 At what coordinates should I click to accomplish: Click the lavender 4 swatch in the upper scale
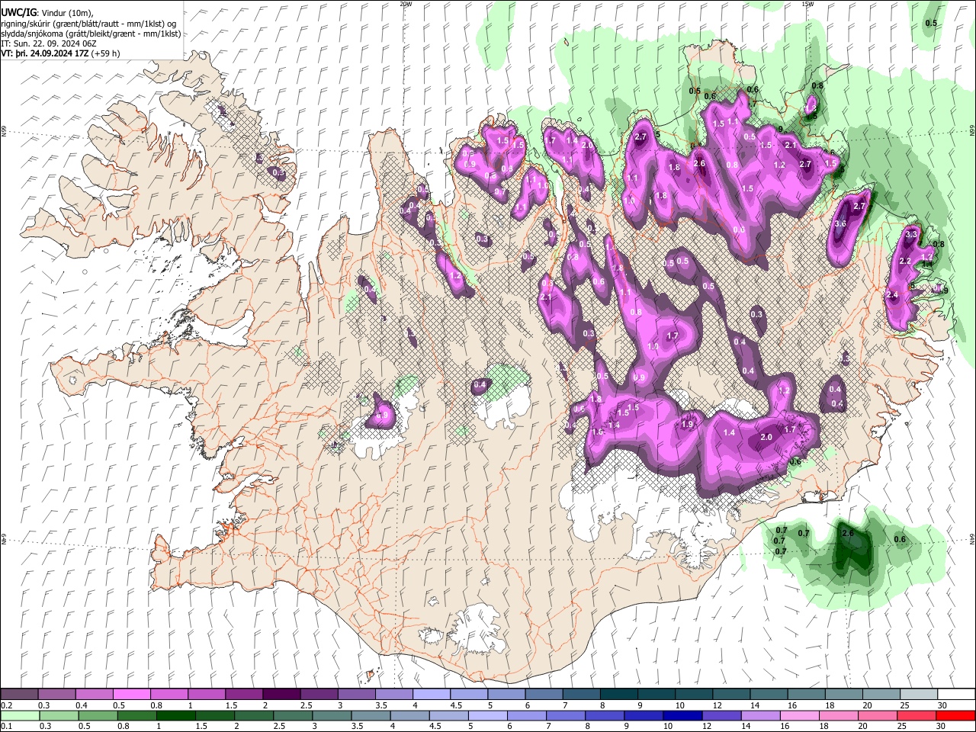click(x=430, y=695)
